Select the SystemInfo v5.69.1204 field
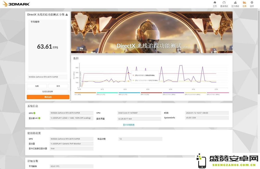This screenshot has height=169, width=260. 207,118
